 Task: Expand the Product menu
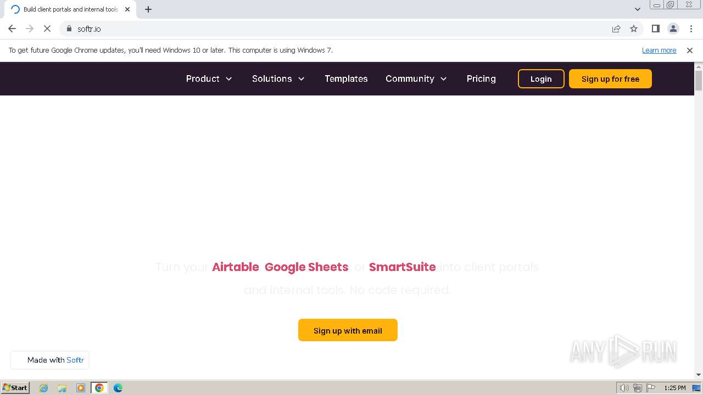pyautogui.click(x=209, y=78)
